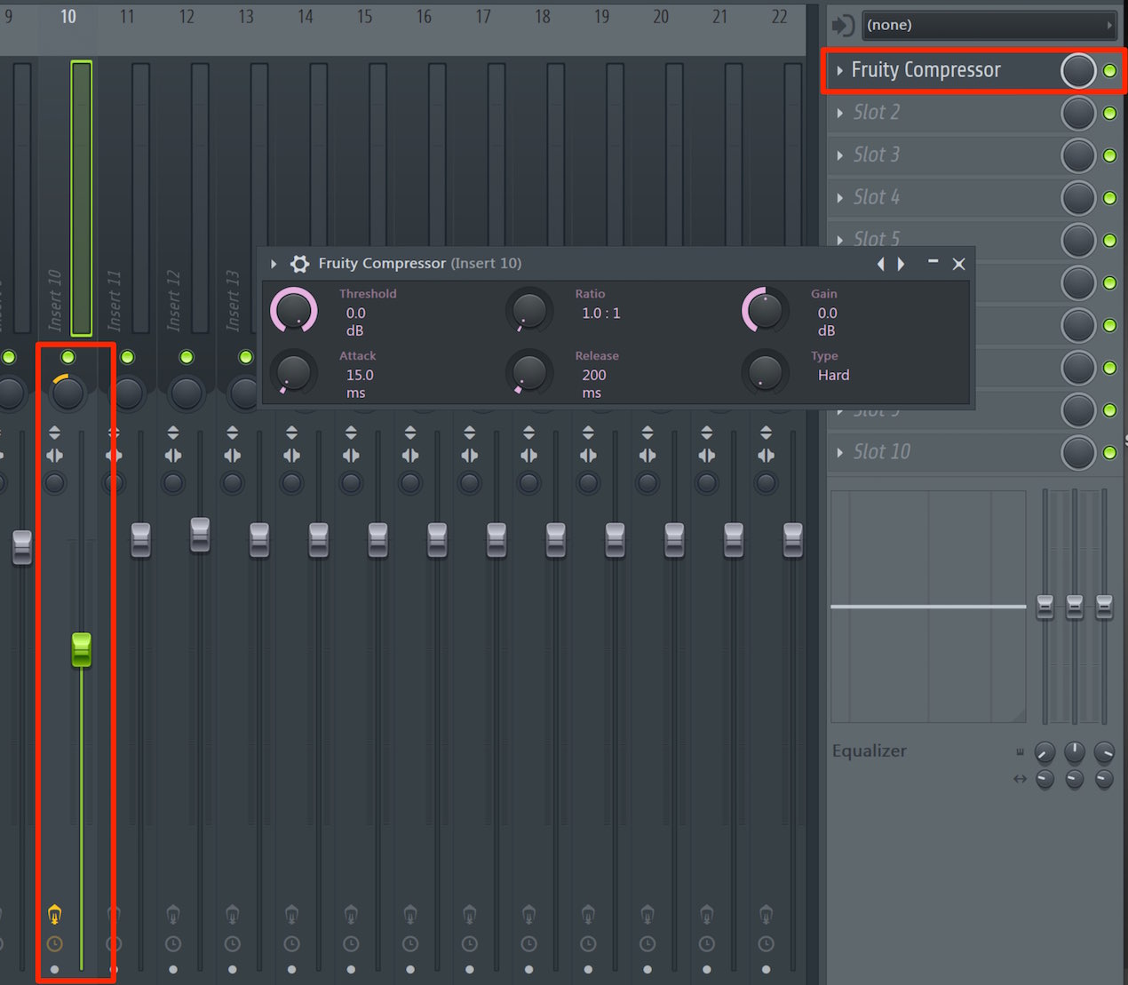Click the Slot 2 label to load plugin

(x=877, y=112)
